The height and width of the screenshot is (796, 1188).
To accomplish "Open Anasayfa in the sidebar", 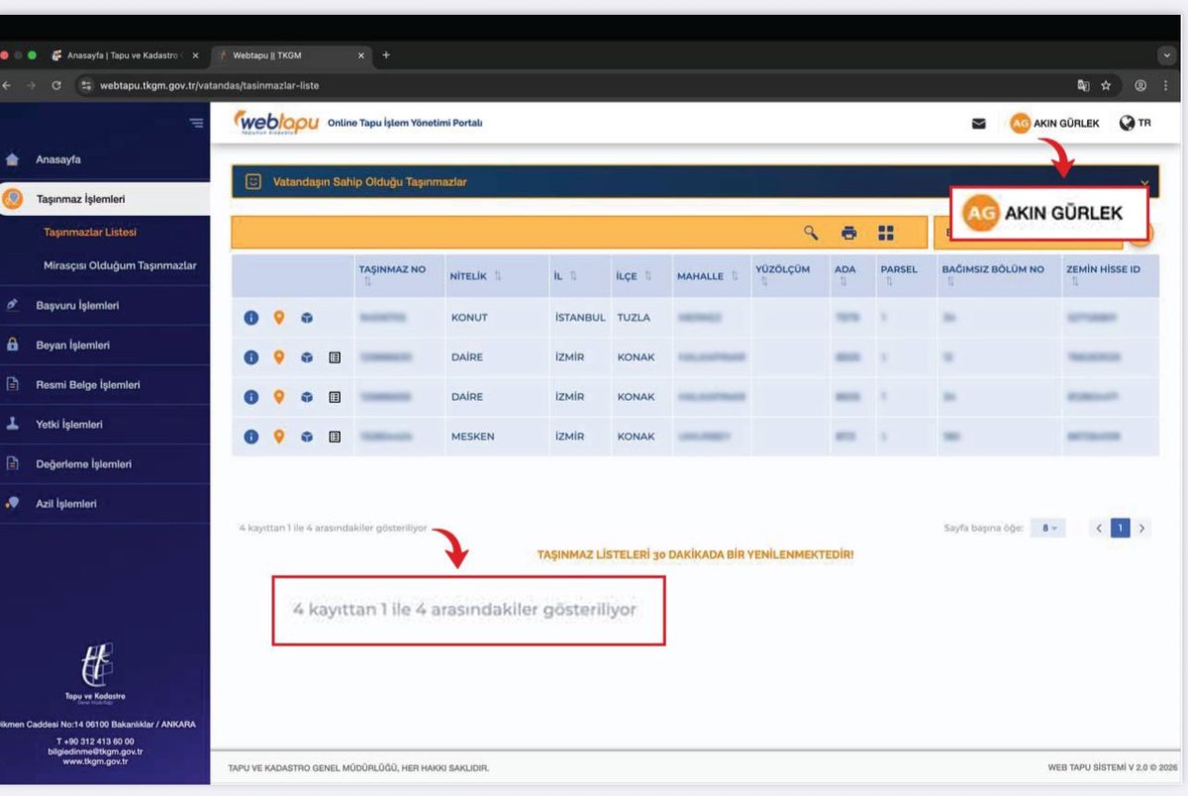I will tap(58, 159).
